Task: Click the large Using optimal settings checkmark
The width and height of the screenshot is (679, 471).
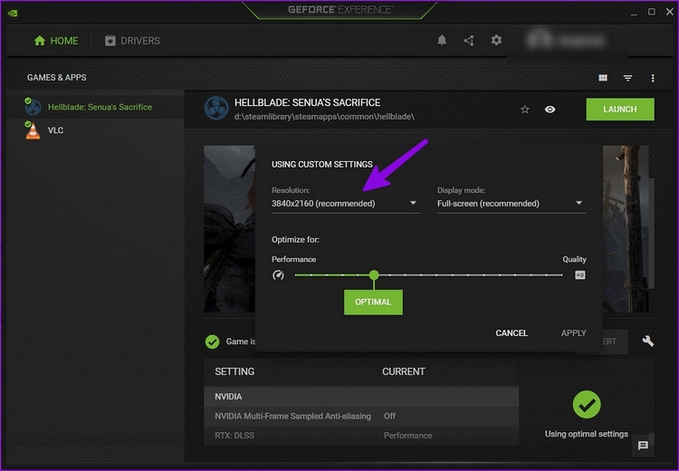Action: (x=587, y=404)
